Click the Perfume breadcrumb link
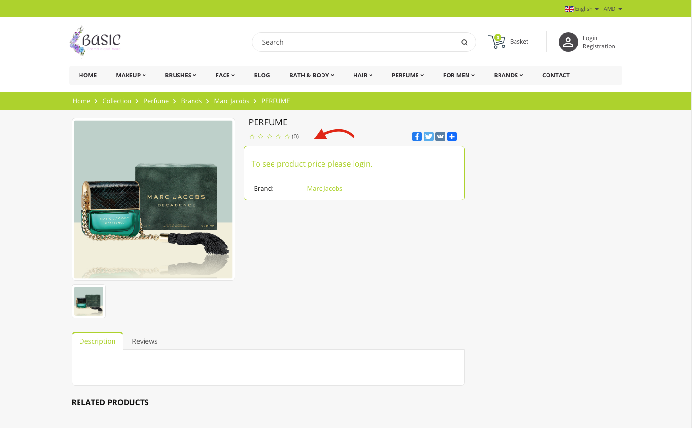The width and height of the screenshot is (692, 428). pos(156,101)
